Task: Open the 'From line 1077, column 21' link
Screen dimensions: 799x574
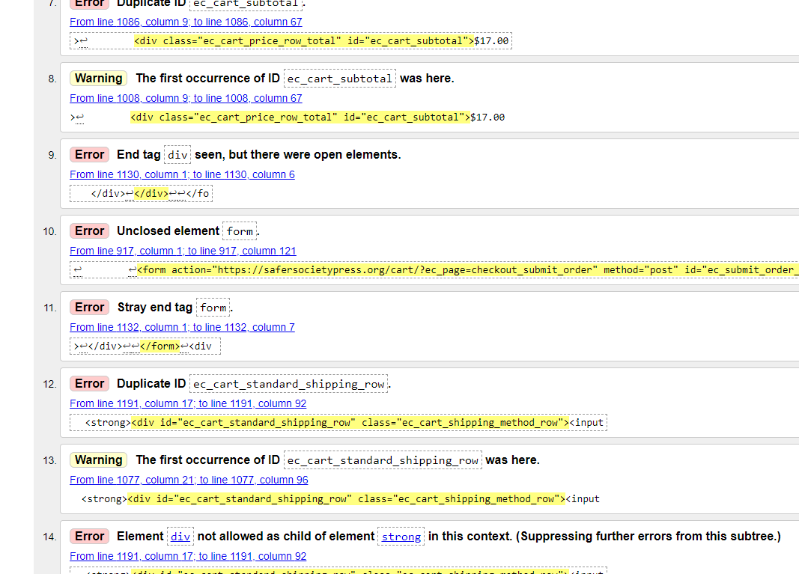Action: click(189, 480)
